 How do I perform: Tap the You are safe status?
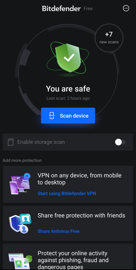(x=68, y=89)
